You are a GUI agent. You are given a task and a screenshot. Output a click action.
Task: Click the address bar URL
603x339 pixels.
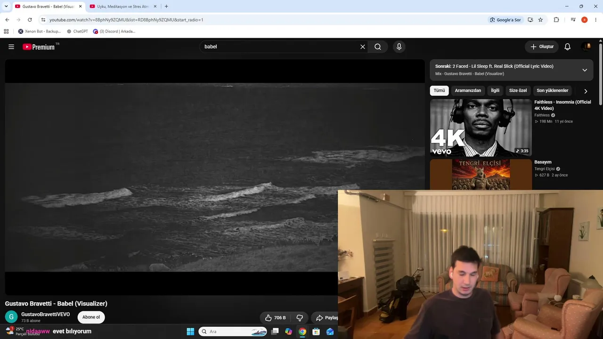pyautogui.click(x=126, y=20)
